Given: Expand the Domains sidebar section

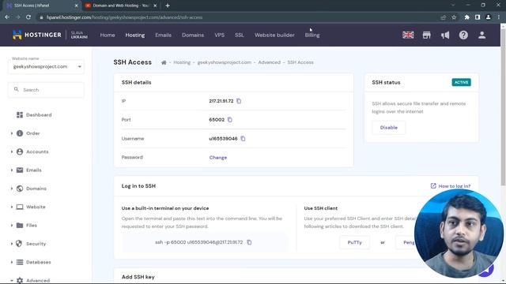Looking at the screenshot, I should coord(12,189).
